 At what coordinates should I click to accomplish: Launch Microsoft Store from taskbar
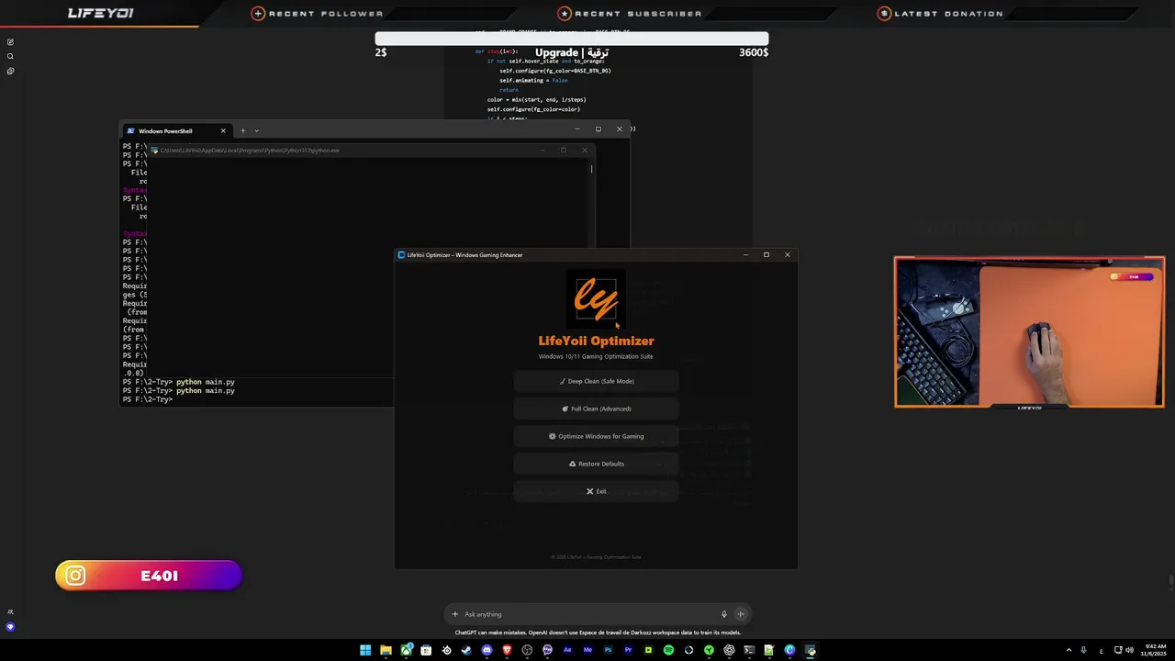pyautogui.click(x=426, y=650)
